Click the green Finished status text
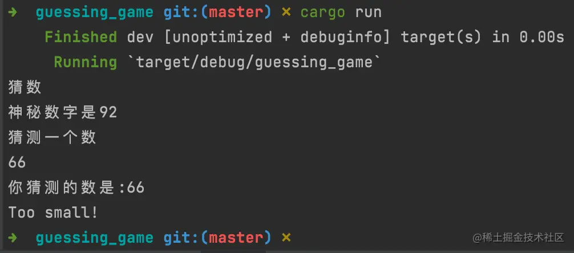Viewport: 574px width, 253px height. click(81, 37)
